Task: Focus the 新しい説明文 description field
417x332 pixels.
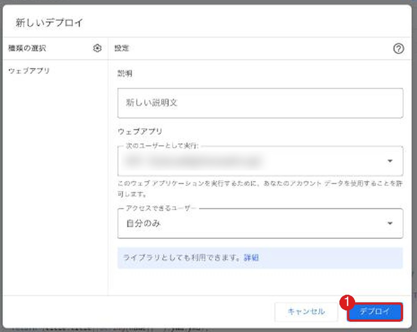Action: click(x=260, y=103)
